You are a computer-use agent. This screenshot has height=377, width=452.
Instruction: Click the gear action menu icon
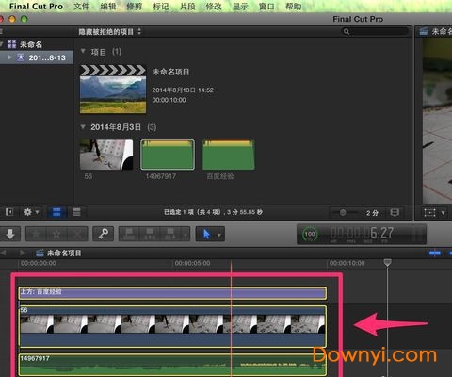pos(31,212)
